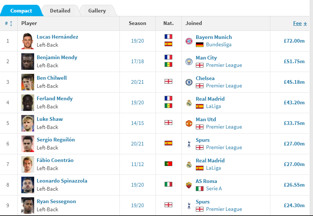Click the Man Utd club crest icon
The image size is (313, 216).
(189, 123)
